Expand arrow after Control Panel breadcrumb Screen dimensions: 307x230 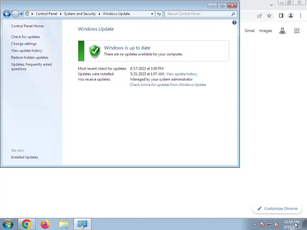pyautogui.click(x=61, y=14)
